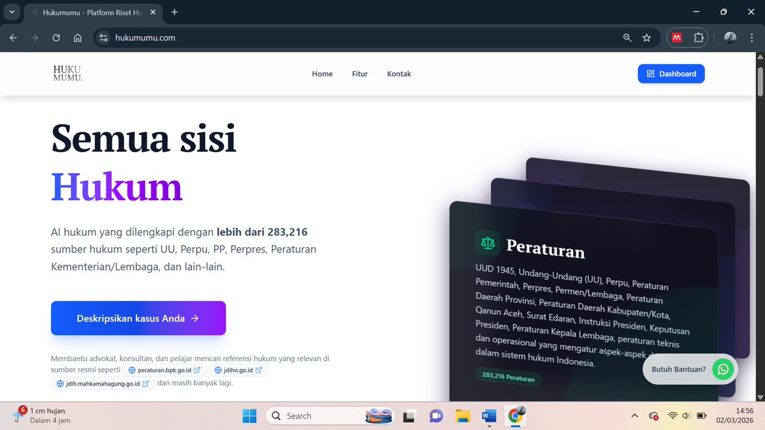Click the browser forward arrow

pos(34,38)
